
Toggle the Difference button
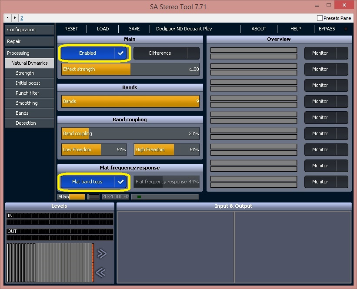pyautogui.click(x=167, y=53)
